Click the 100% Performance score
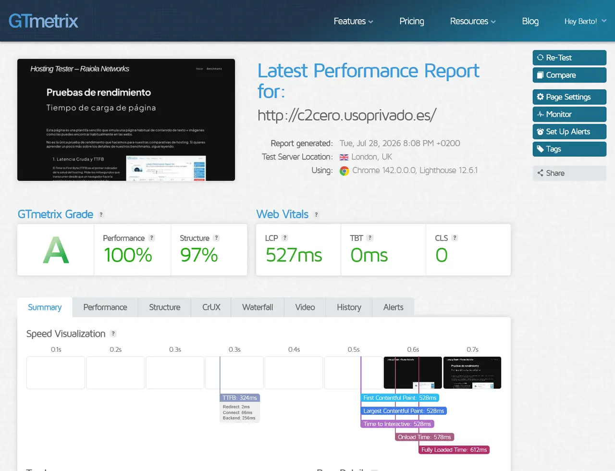The width and height of the screenshot is (615, 471). click(x=128, y=255)
